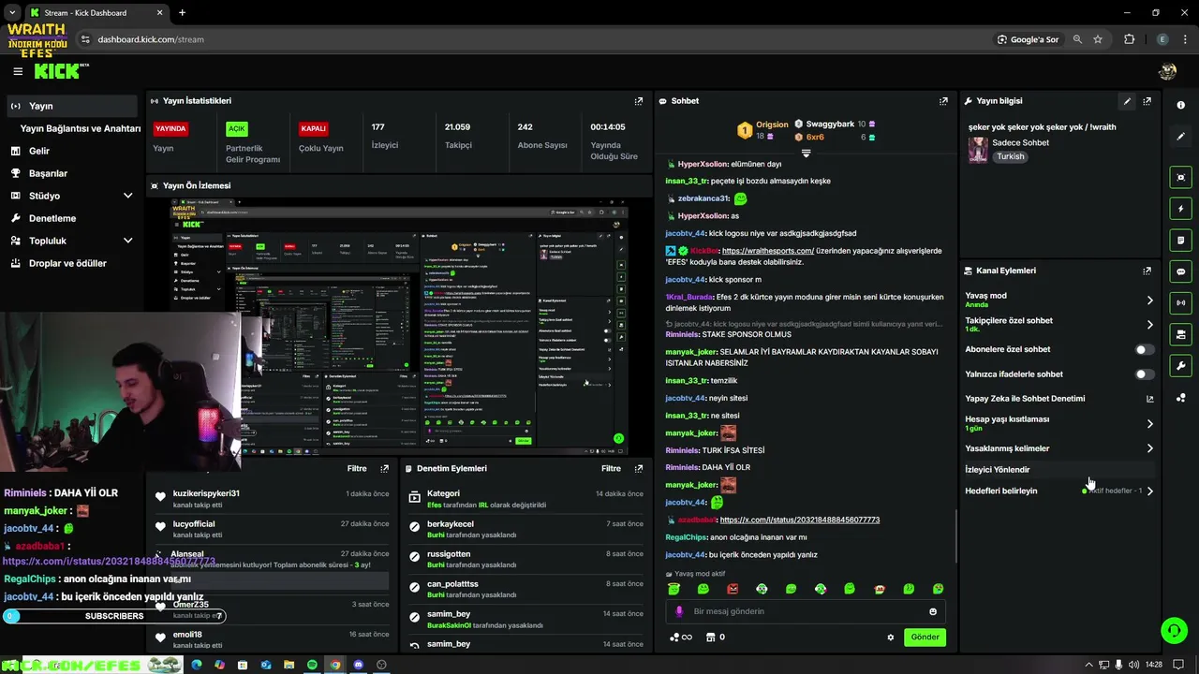
Task: Click the shop icon with count 0
Action: coord(715,637)
